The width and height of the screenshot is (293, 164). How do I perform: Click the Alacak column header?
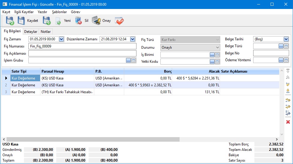pyautogui.click(x=196, y=71)
